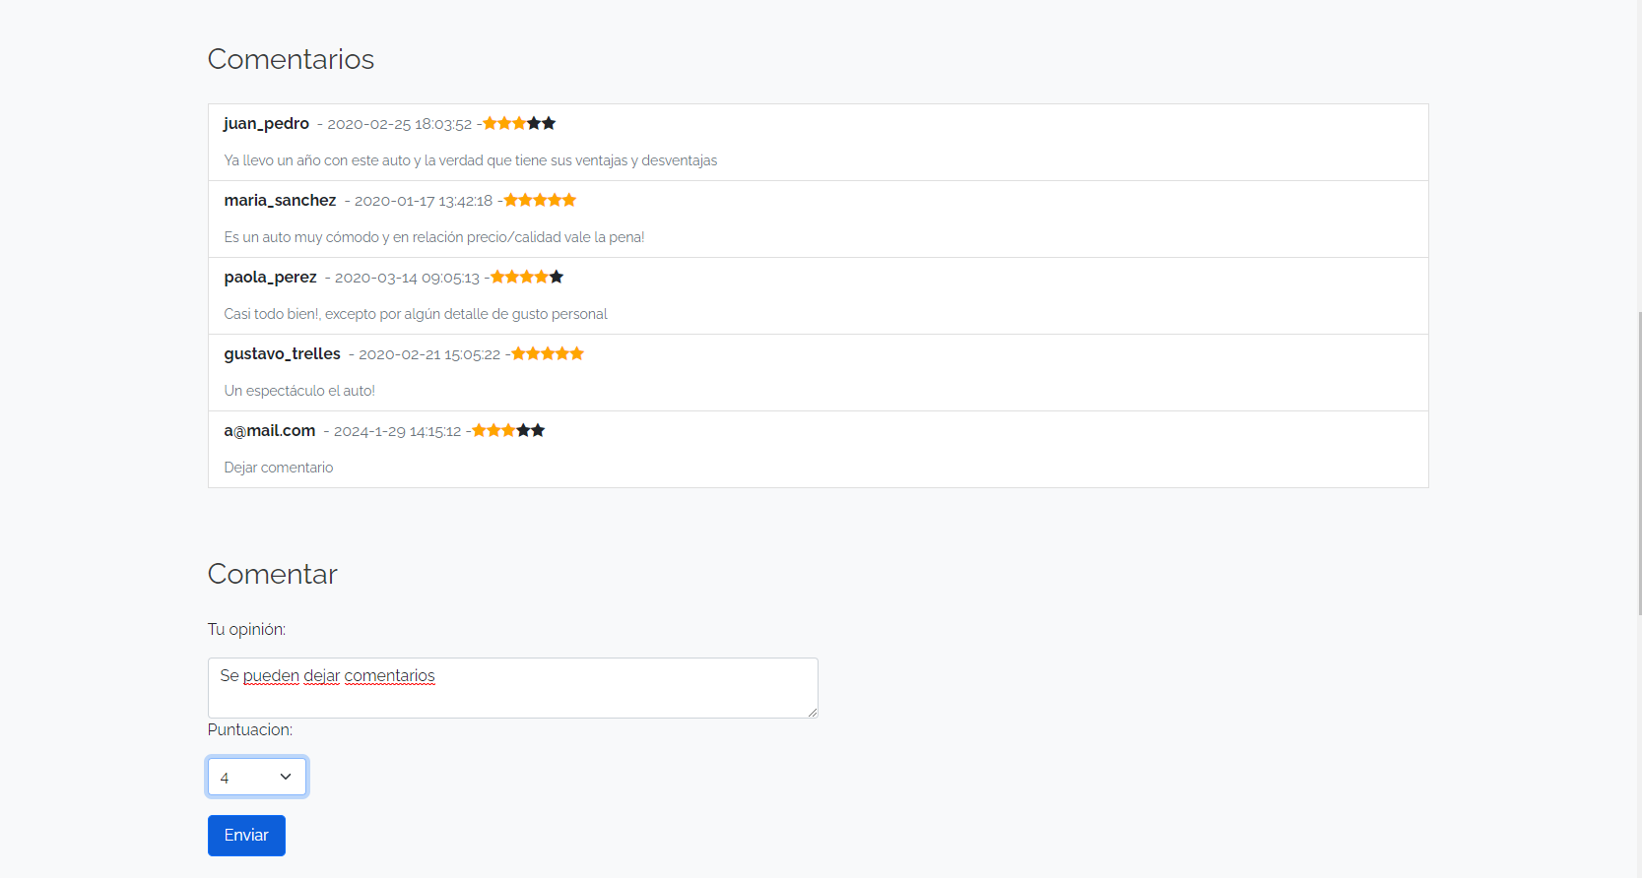Click date 2020-01-17 13:42:18
Screen dimensions: 1642x878
[424, 201]
